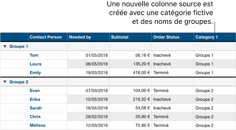This screenshot has width=236, height=130.
Task: Select Evan's Terminé order status cell
Action: pyautogui.click(x=161, y=91)
